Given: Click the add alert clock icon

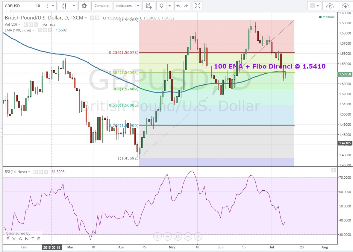Looking at the screenshot, I should 149,6.
